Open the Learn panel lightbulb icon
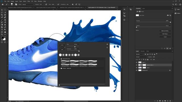This screenshot has width=182, height=102. (x=175, y=9)
